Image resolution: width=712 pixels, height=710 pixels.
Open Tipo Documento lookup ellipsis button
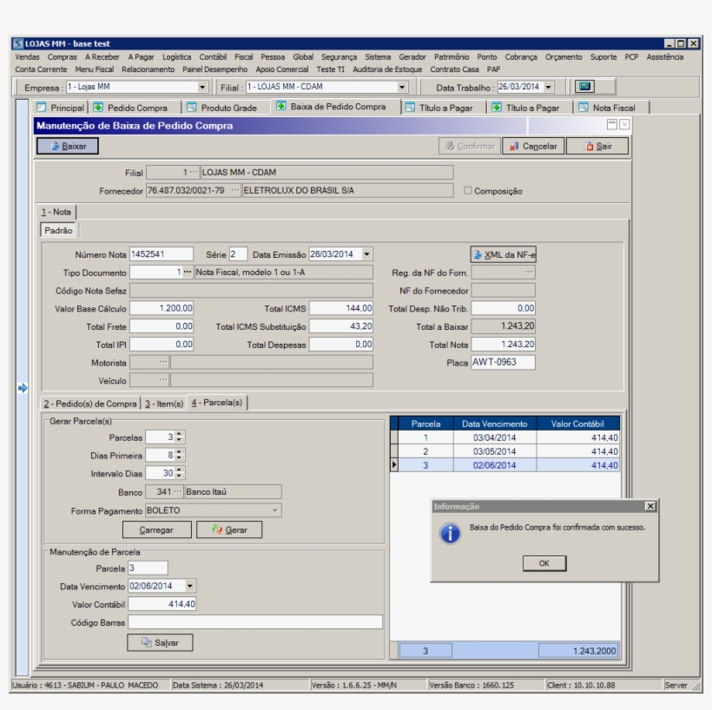pyautogui.click(x=187, y=273)
